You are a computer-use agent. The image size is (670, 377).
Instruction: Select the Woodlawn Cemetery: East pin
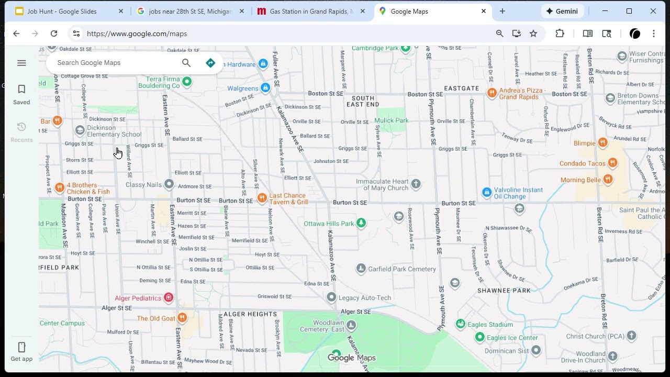351,326
